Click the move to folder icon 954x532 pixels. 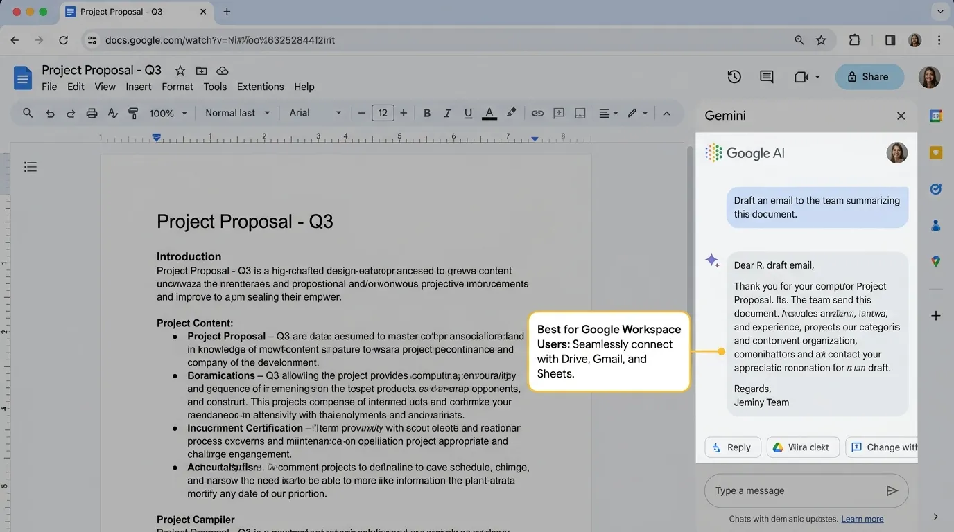pyautogui.click(x=201, y=70)
